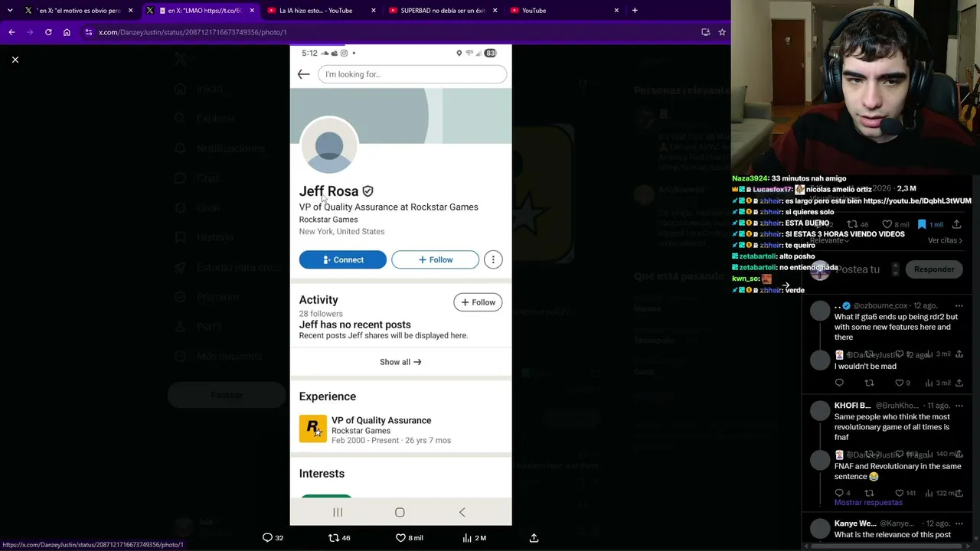Go back with the browser back arrow
The image size is (980, 551).
pos(11,32)
